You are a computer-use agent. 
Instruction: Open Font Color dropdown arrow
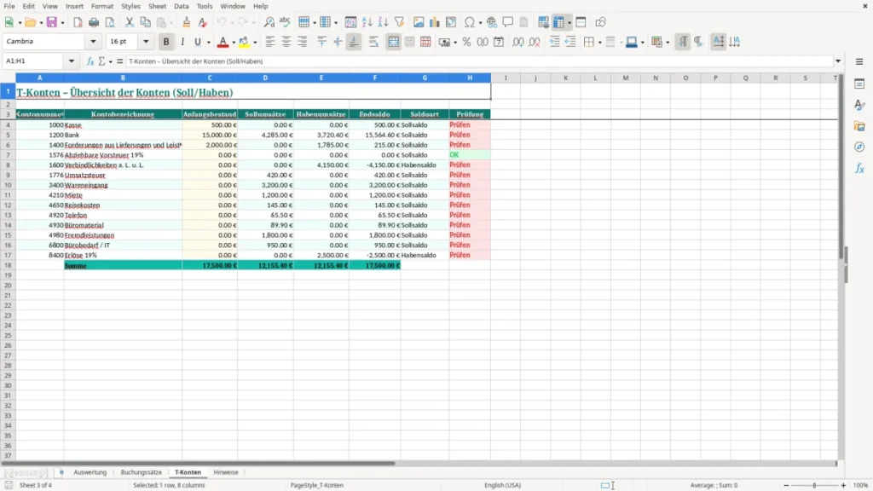[234, 43]
